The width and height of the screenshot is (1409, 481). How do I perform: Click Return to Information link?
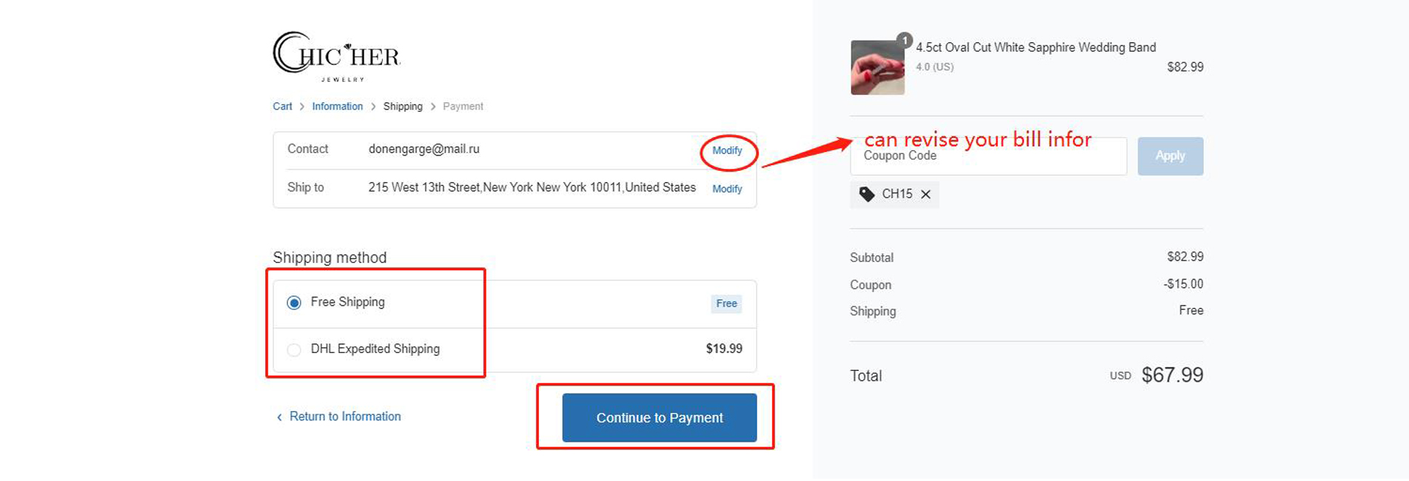[x=345, y=417]
